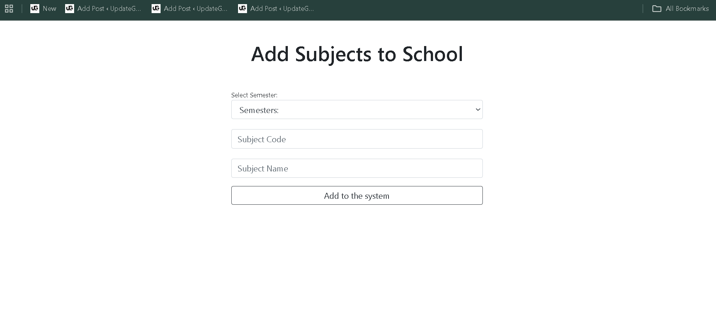Open the first Add Post bookmark label
Screen dimensions: 716x329
[109, 9]
